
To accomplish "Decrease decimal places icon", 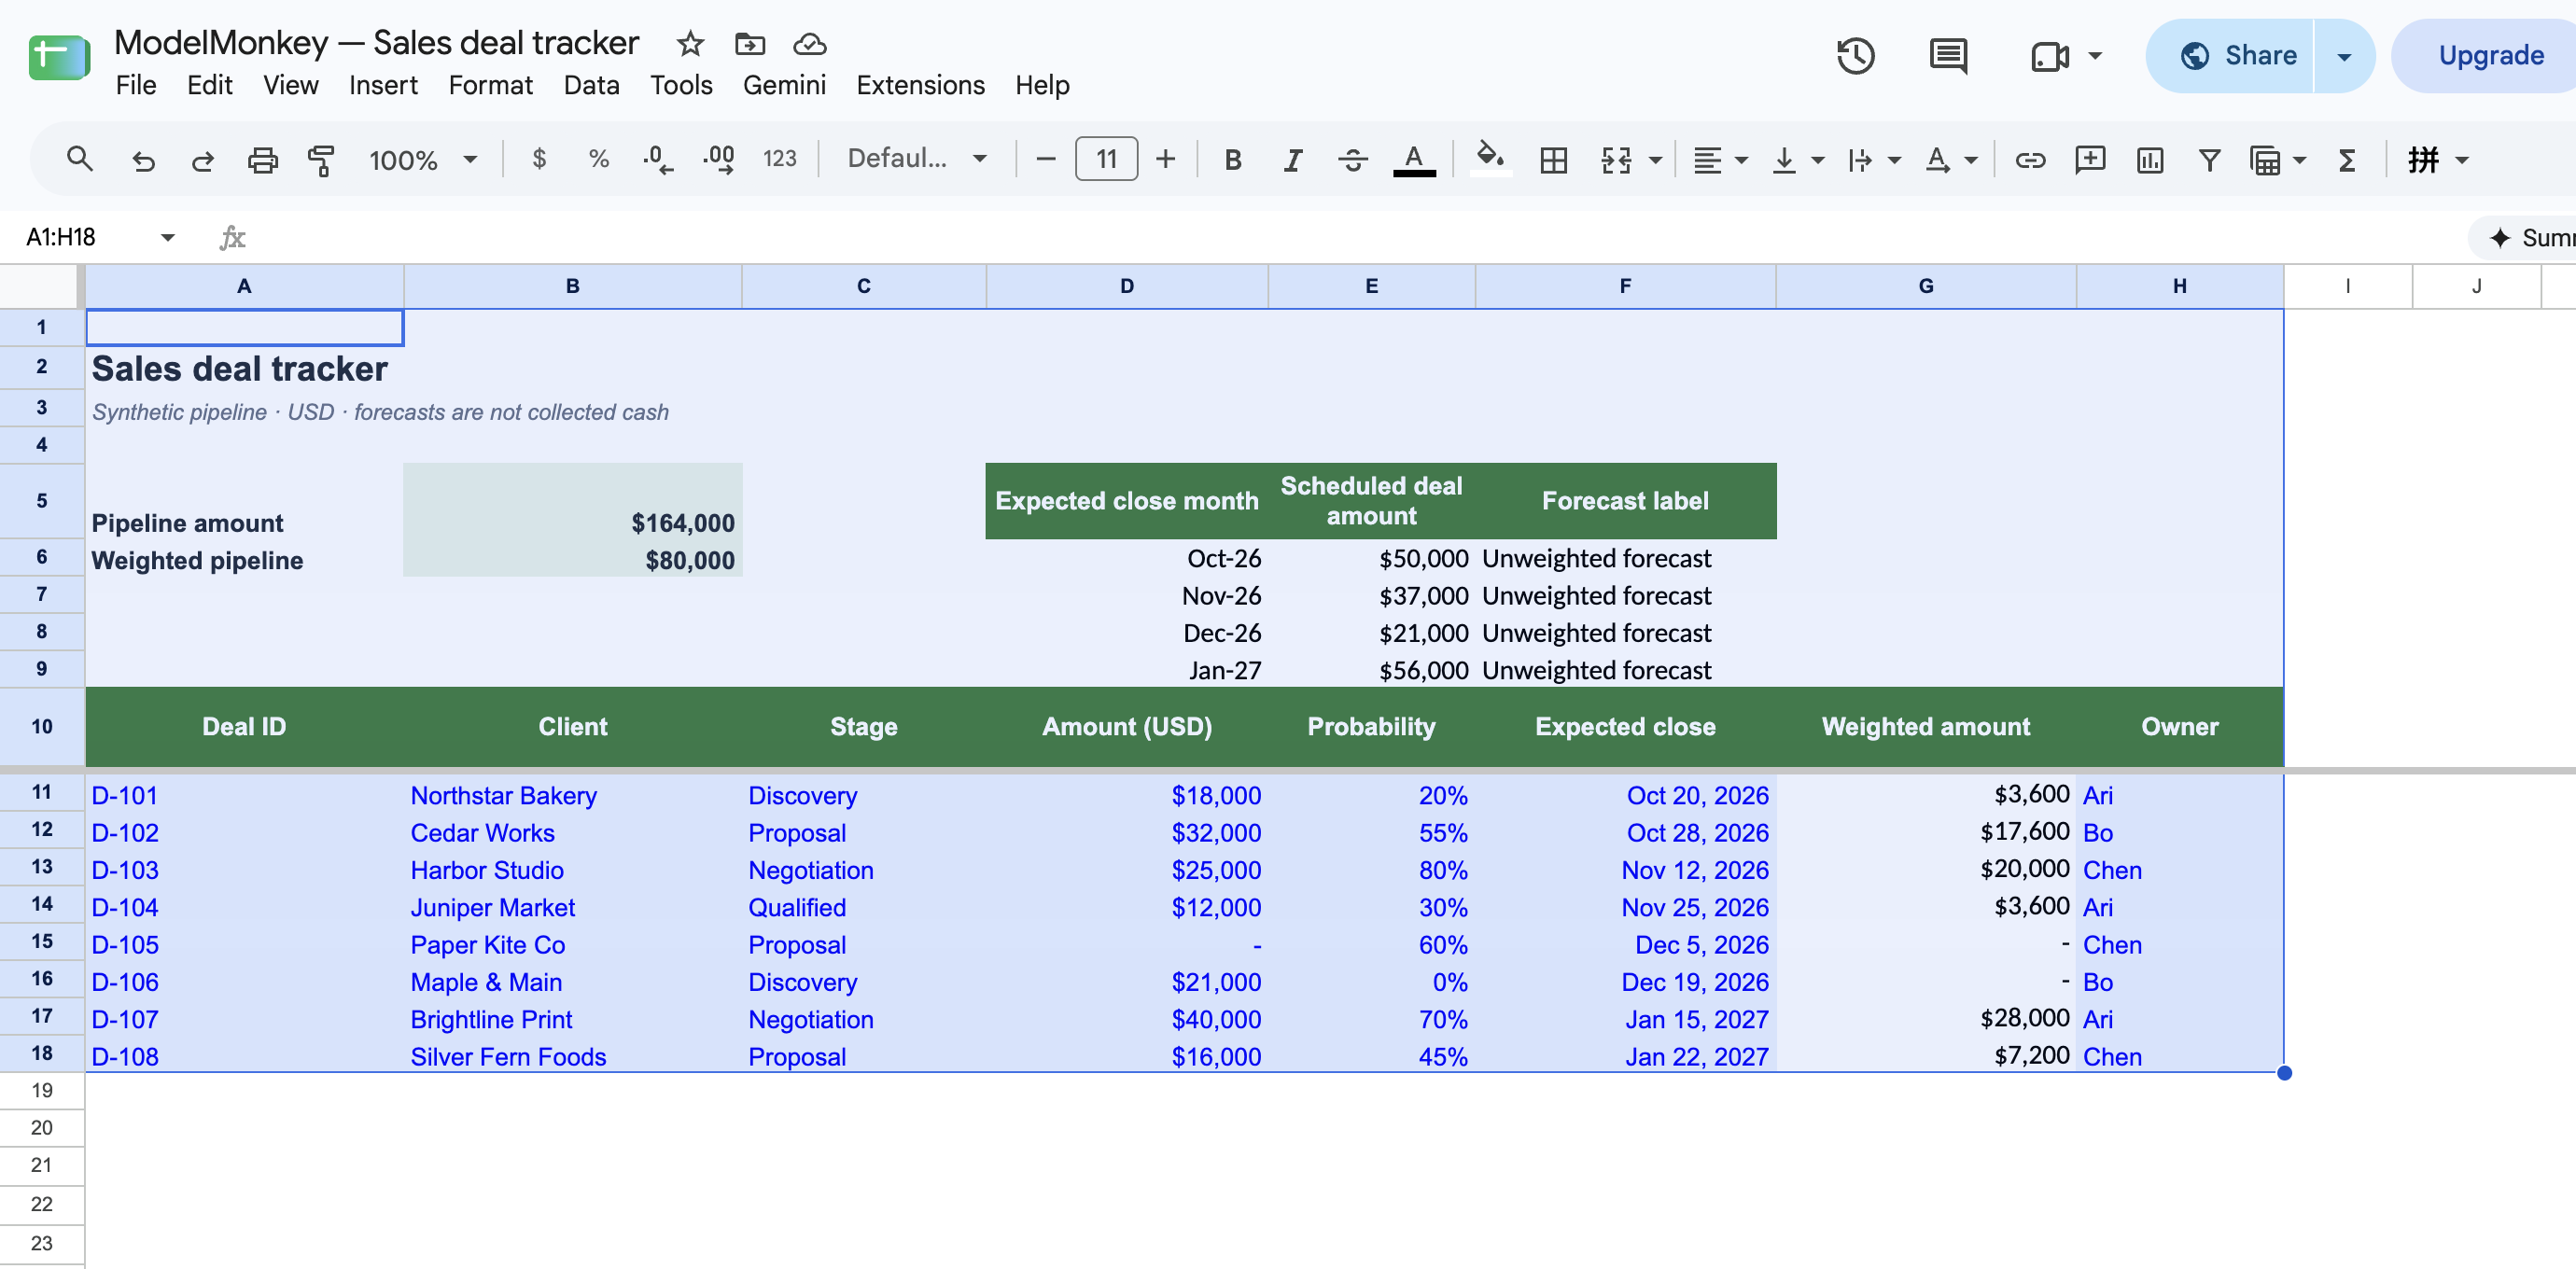I will [657, 159].
